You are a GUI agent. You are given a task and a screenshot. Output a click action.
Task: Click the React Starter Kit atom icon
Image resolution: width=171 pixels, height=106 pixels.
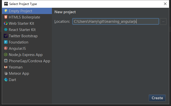click(6, 30)
